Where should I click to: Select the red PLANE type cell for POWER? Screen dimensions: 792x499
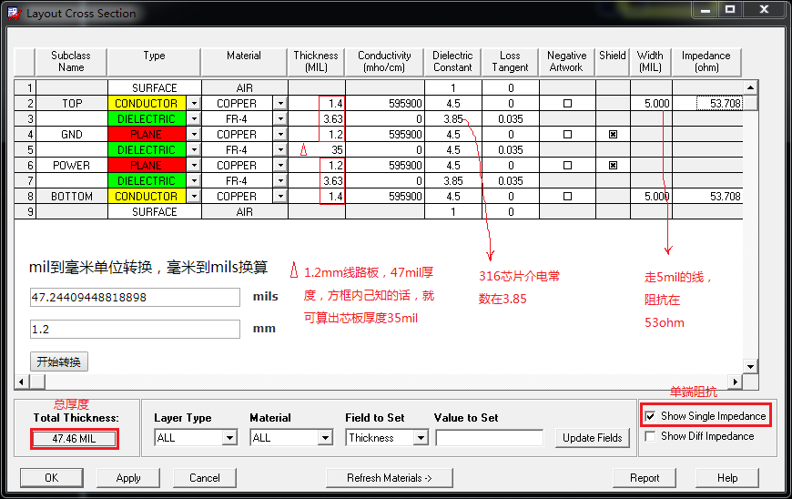click(x=146, y=166)
